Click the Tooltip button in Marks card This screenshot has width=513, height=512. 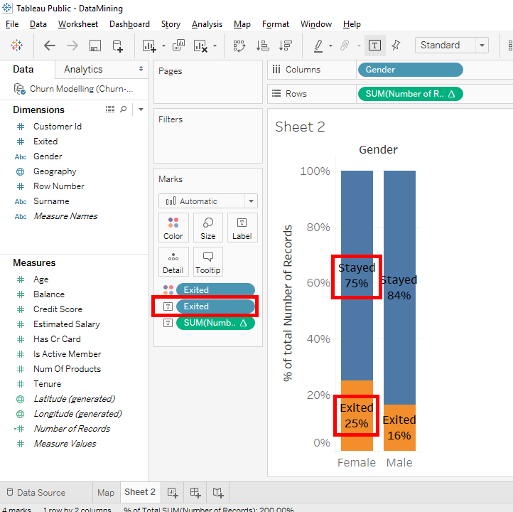pyautogui.click(x=208, y=261)
